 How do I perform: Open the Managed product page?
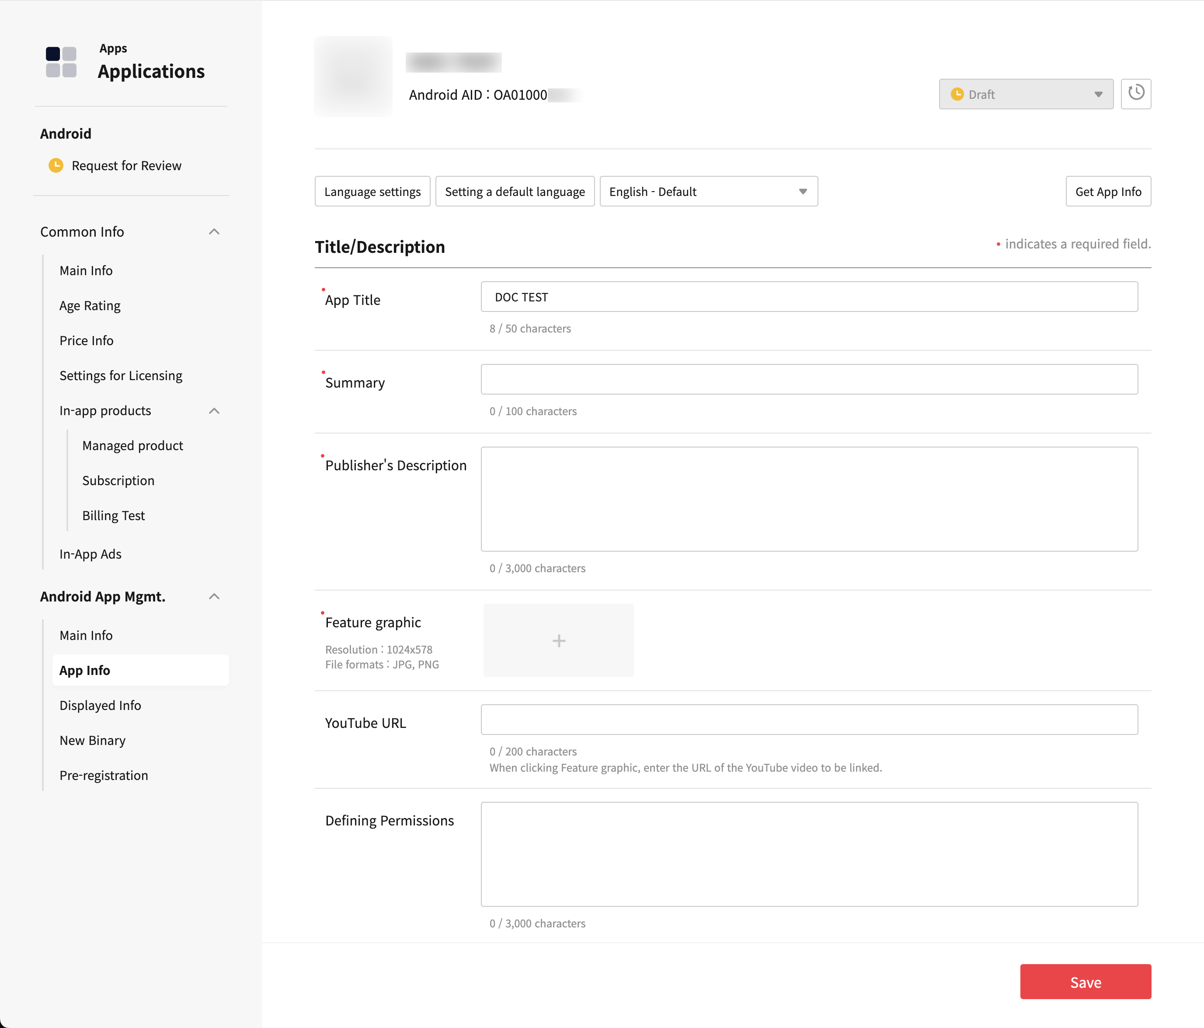tap(132, 446)
